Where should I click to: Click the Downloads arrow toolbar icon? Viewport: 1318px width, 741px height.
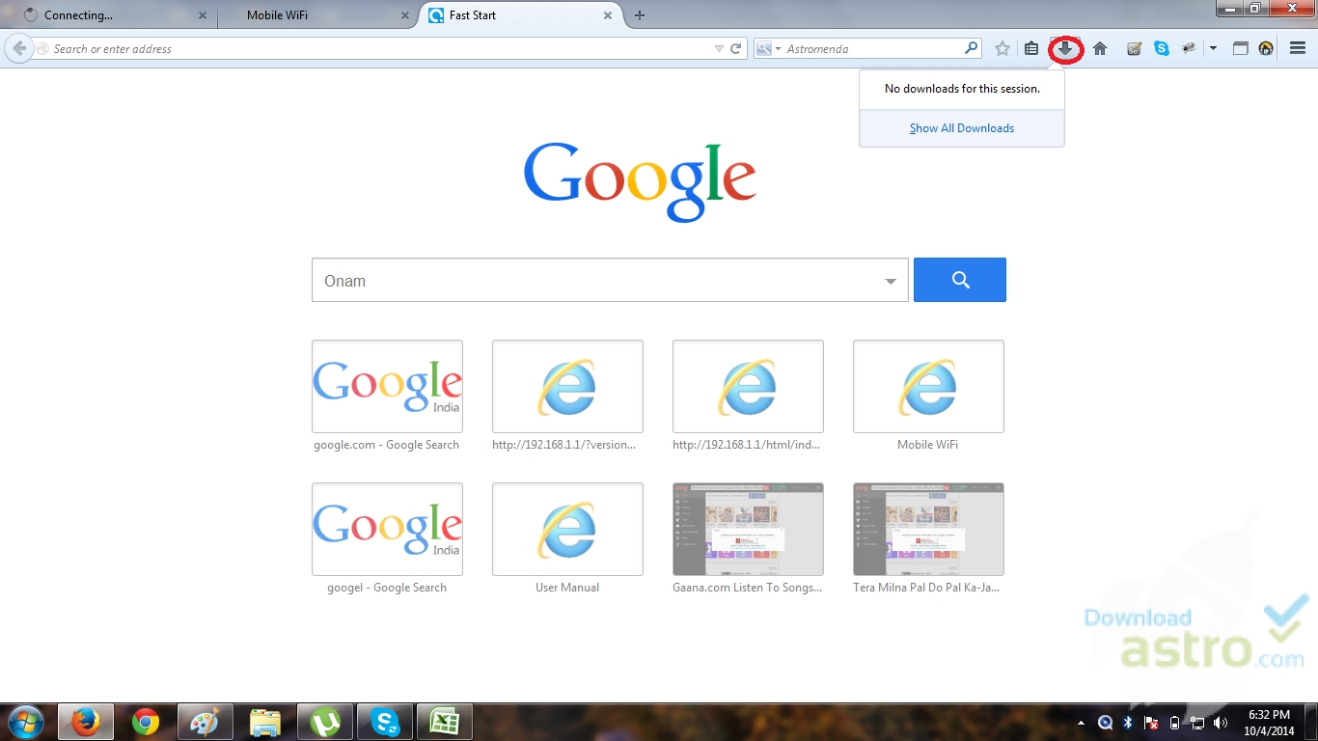(1065, 48)
